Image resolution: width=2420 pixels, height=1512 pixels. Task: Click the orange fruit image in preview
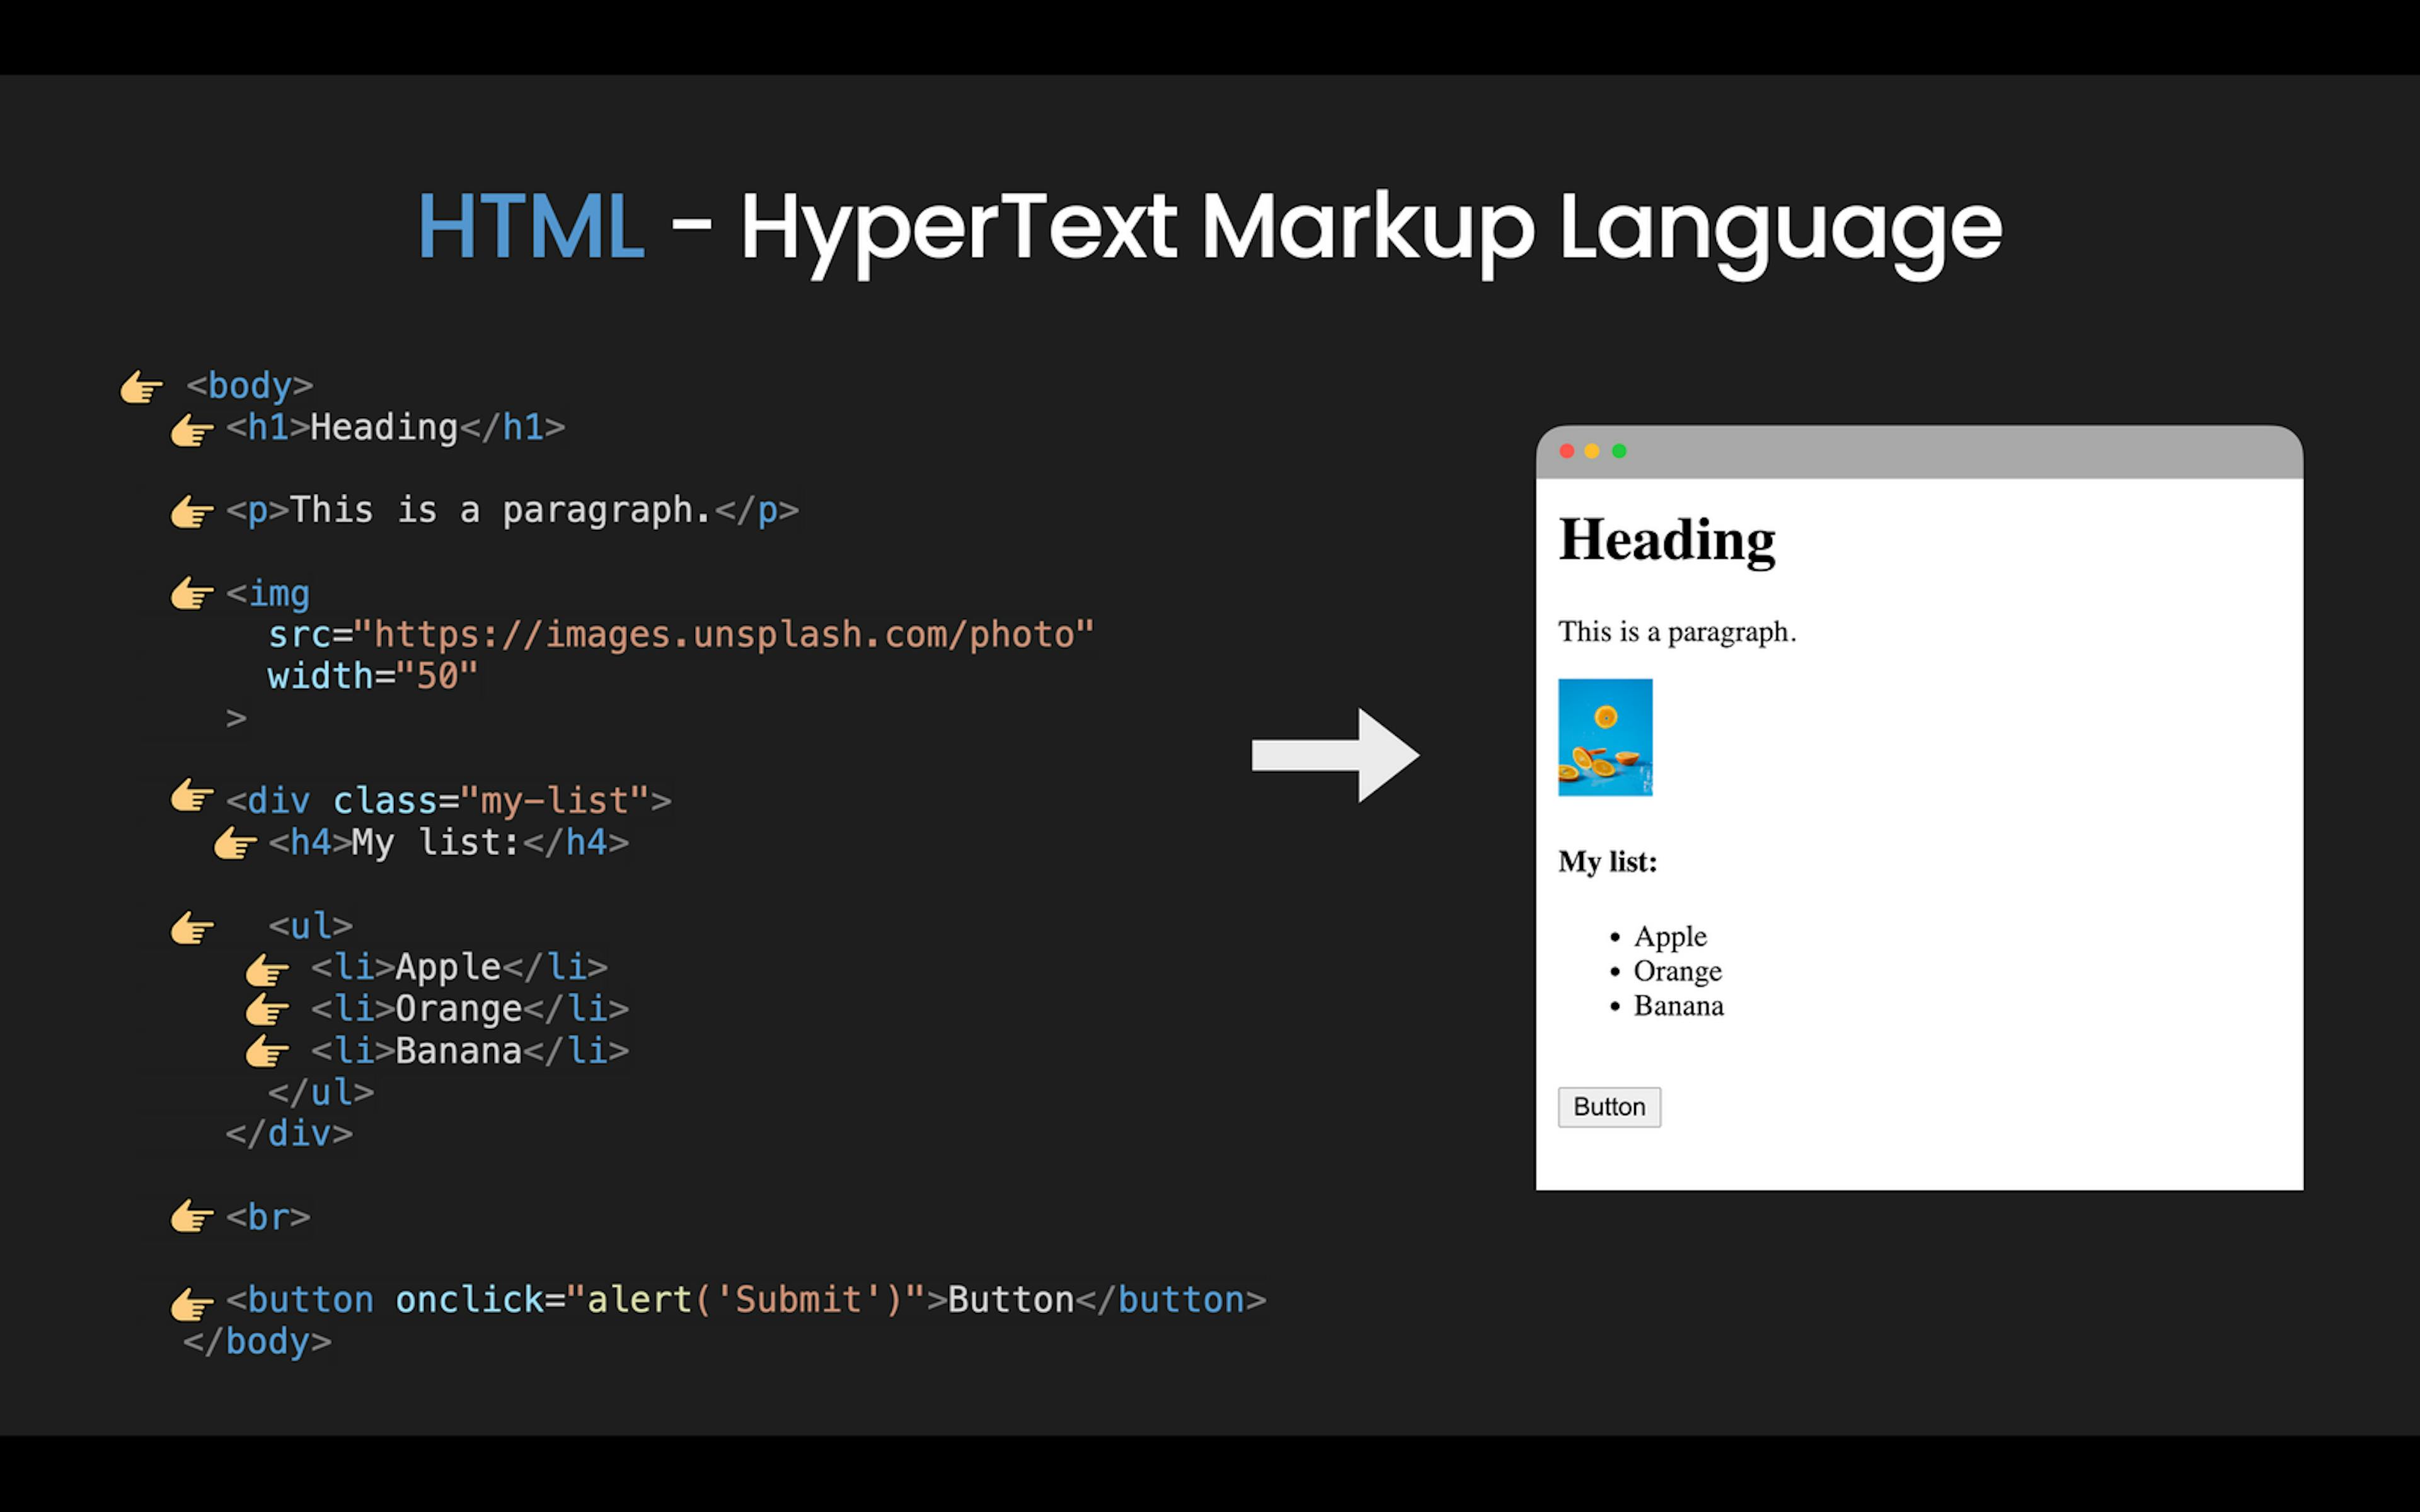1605,738
